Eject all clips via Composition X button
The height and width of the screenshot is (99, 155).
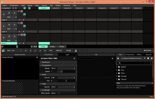[13, 8]
